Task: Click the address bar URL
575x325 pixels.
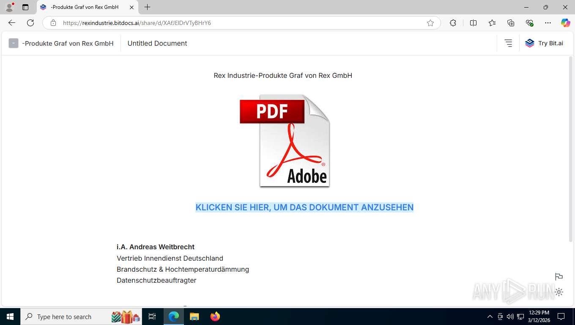Action: coord(137,23)
